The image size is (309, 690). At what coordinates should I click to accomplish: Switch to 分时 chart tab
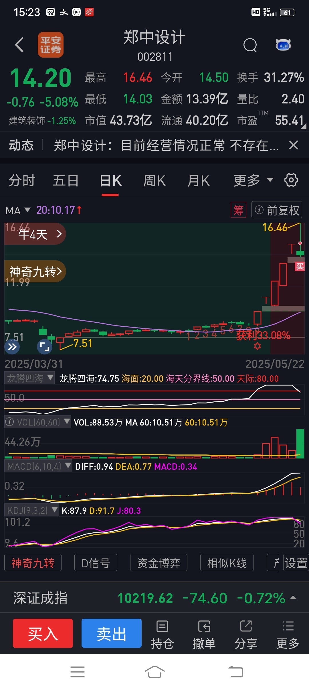[22, 181]
